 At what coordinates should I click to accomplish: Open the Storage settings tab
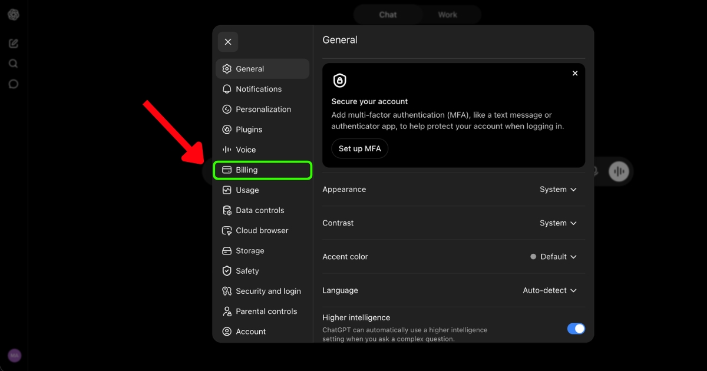(262, 251)
